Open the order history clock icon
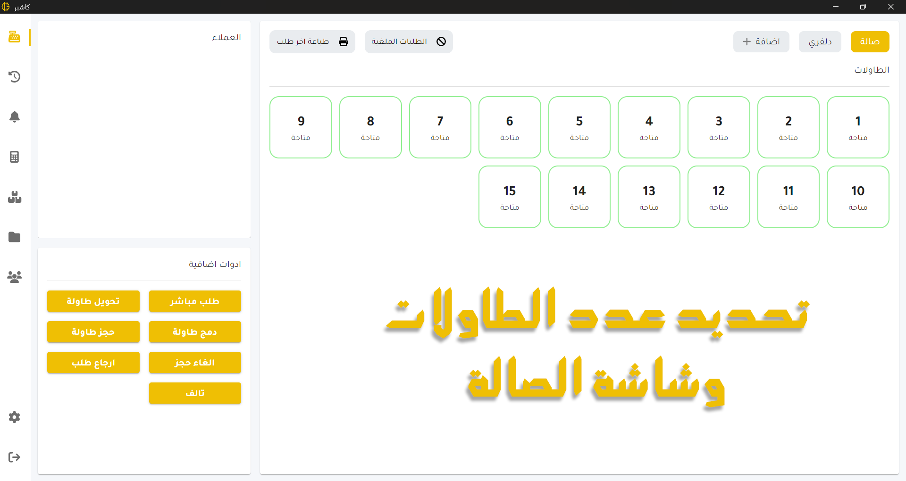Screen dimensions: 906x481 (15, 76)
